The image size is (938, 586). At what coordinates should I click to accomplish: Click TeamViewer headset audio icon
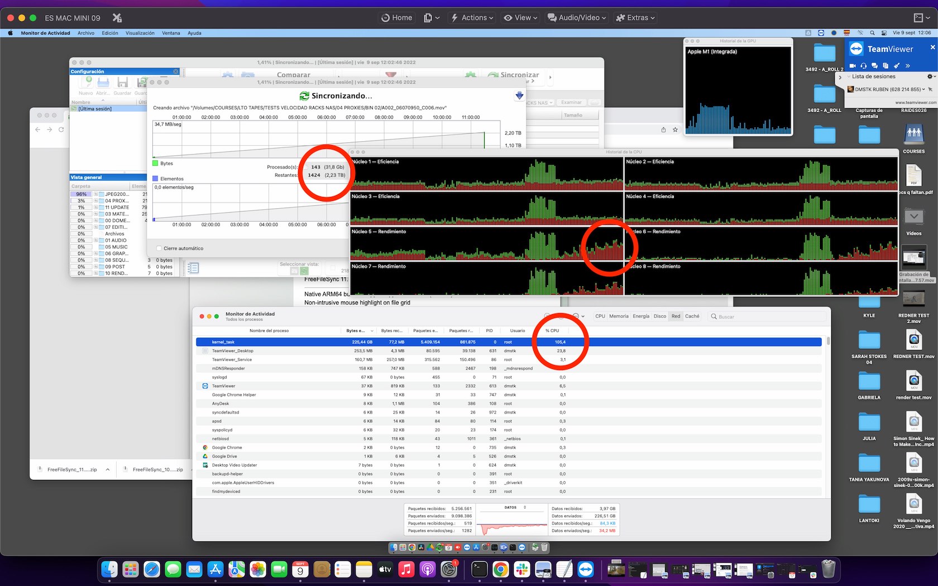(x=863, y=65)
